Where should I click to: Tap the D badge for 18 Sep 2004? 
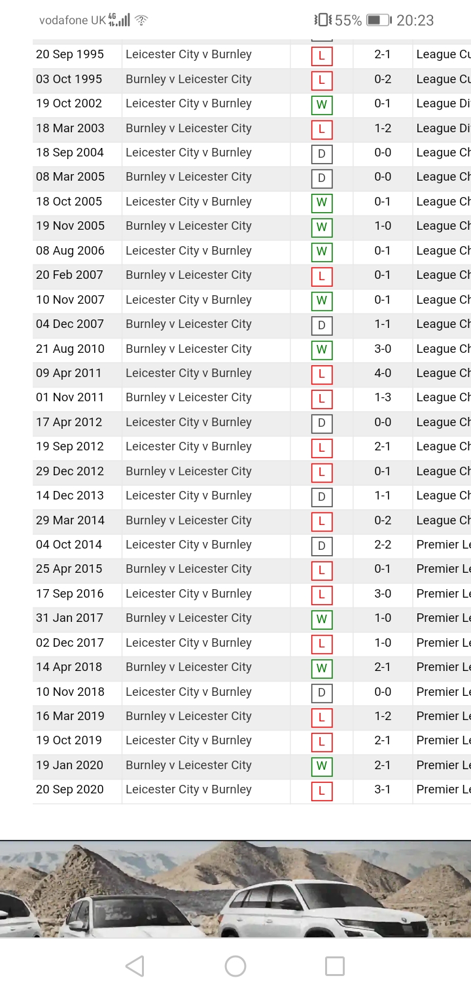click(321, 154)
